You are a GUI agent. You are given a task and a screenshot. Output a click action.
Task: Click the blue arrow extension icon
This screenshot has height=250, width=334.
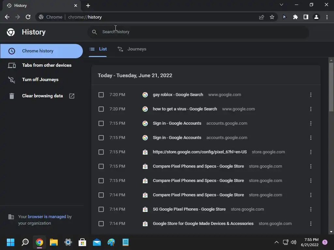284,17
